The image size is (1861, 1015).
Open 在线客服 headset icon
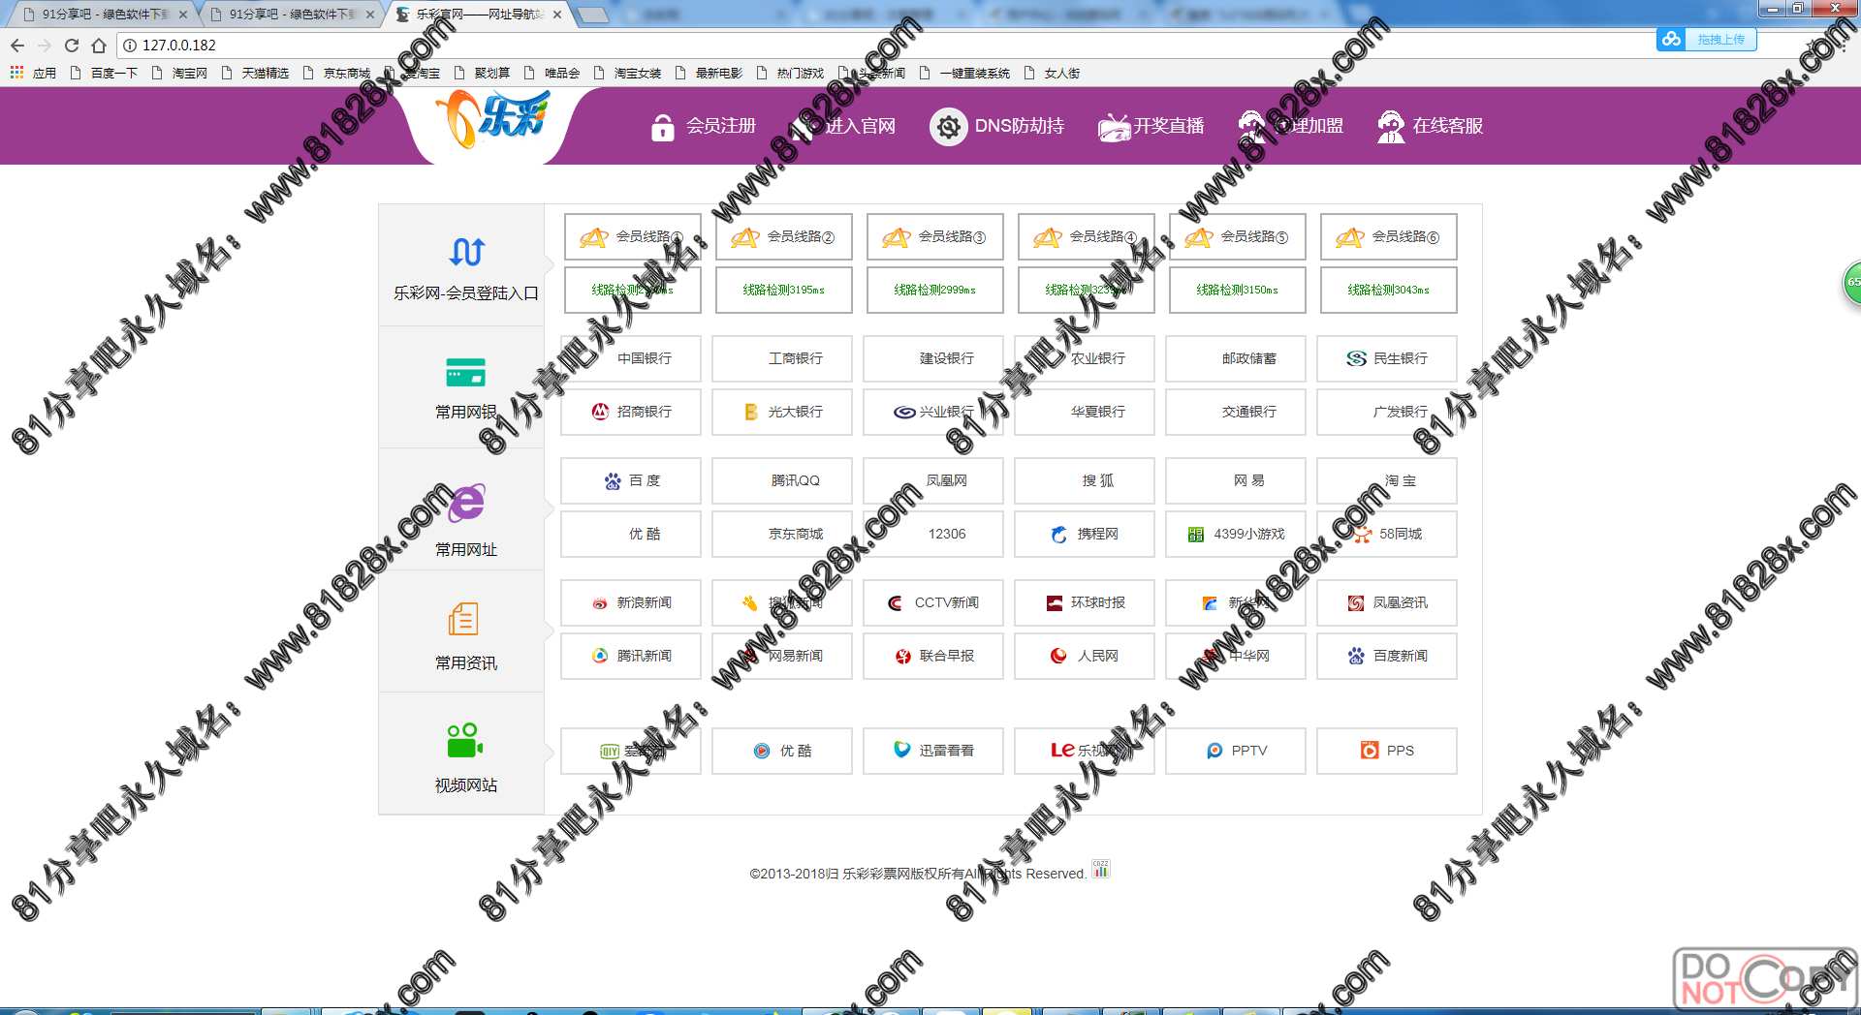(x=1391, y=127)
